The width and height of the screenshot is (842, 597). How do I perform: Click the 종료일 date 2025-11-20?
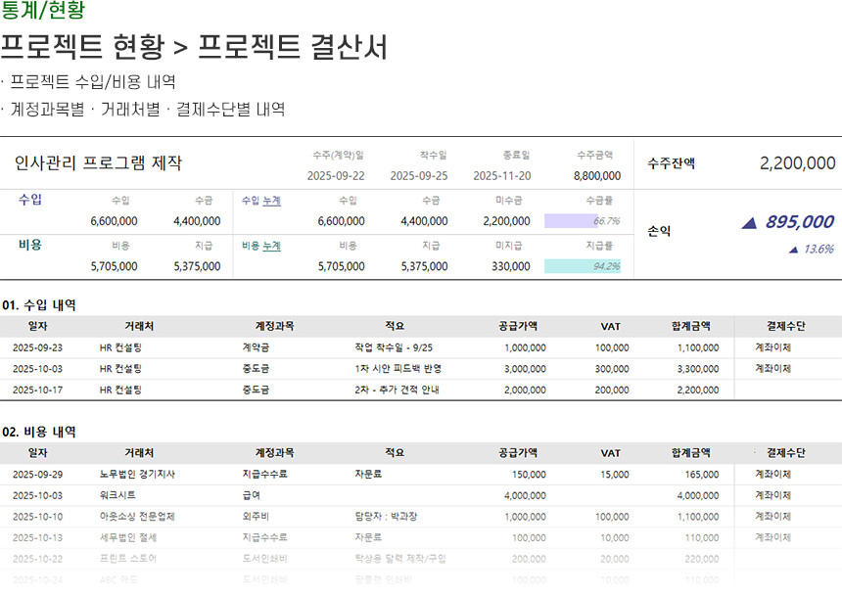pyautogui.click(x=501, y=176)
